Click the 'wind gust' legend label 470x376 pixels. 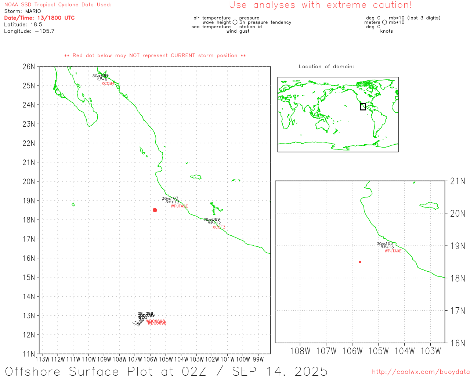pos(238,31)
